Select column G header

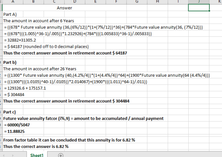point(137,2)
